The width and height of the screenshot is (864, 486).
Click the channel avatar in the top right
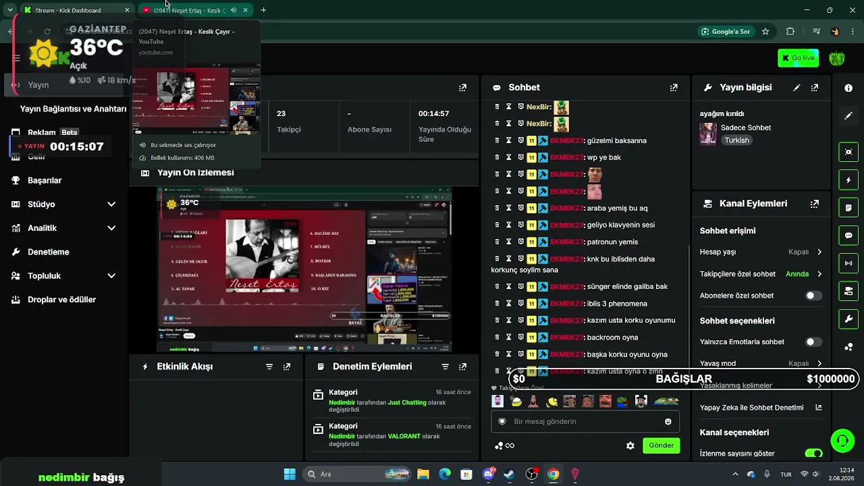point(837,58)
